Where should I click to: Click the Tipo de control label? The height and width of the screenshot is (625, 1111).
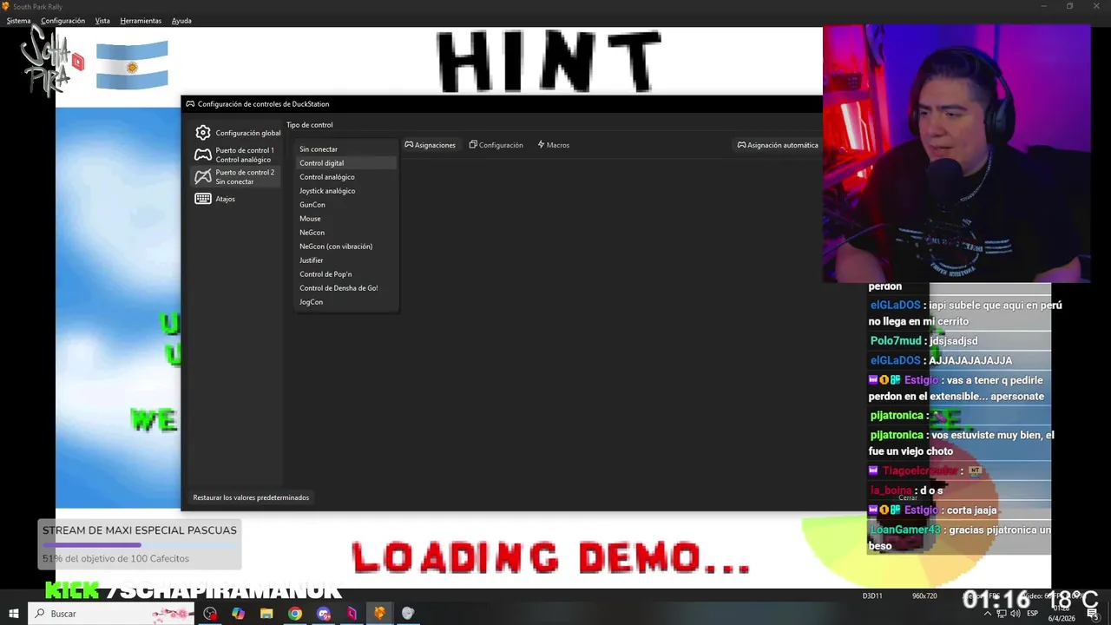click(310, 125)
